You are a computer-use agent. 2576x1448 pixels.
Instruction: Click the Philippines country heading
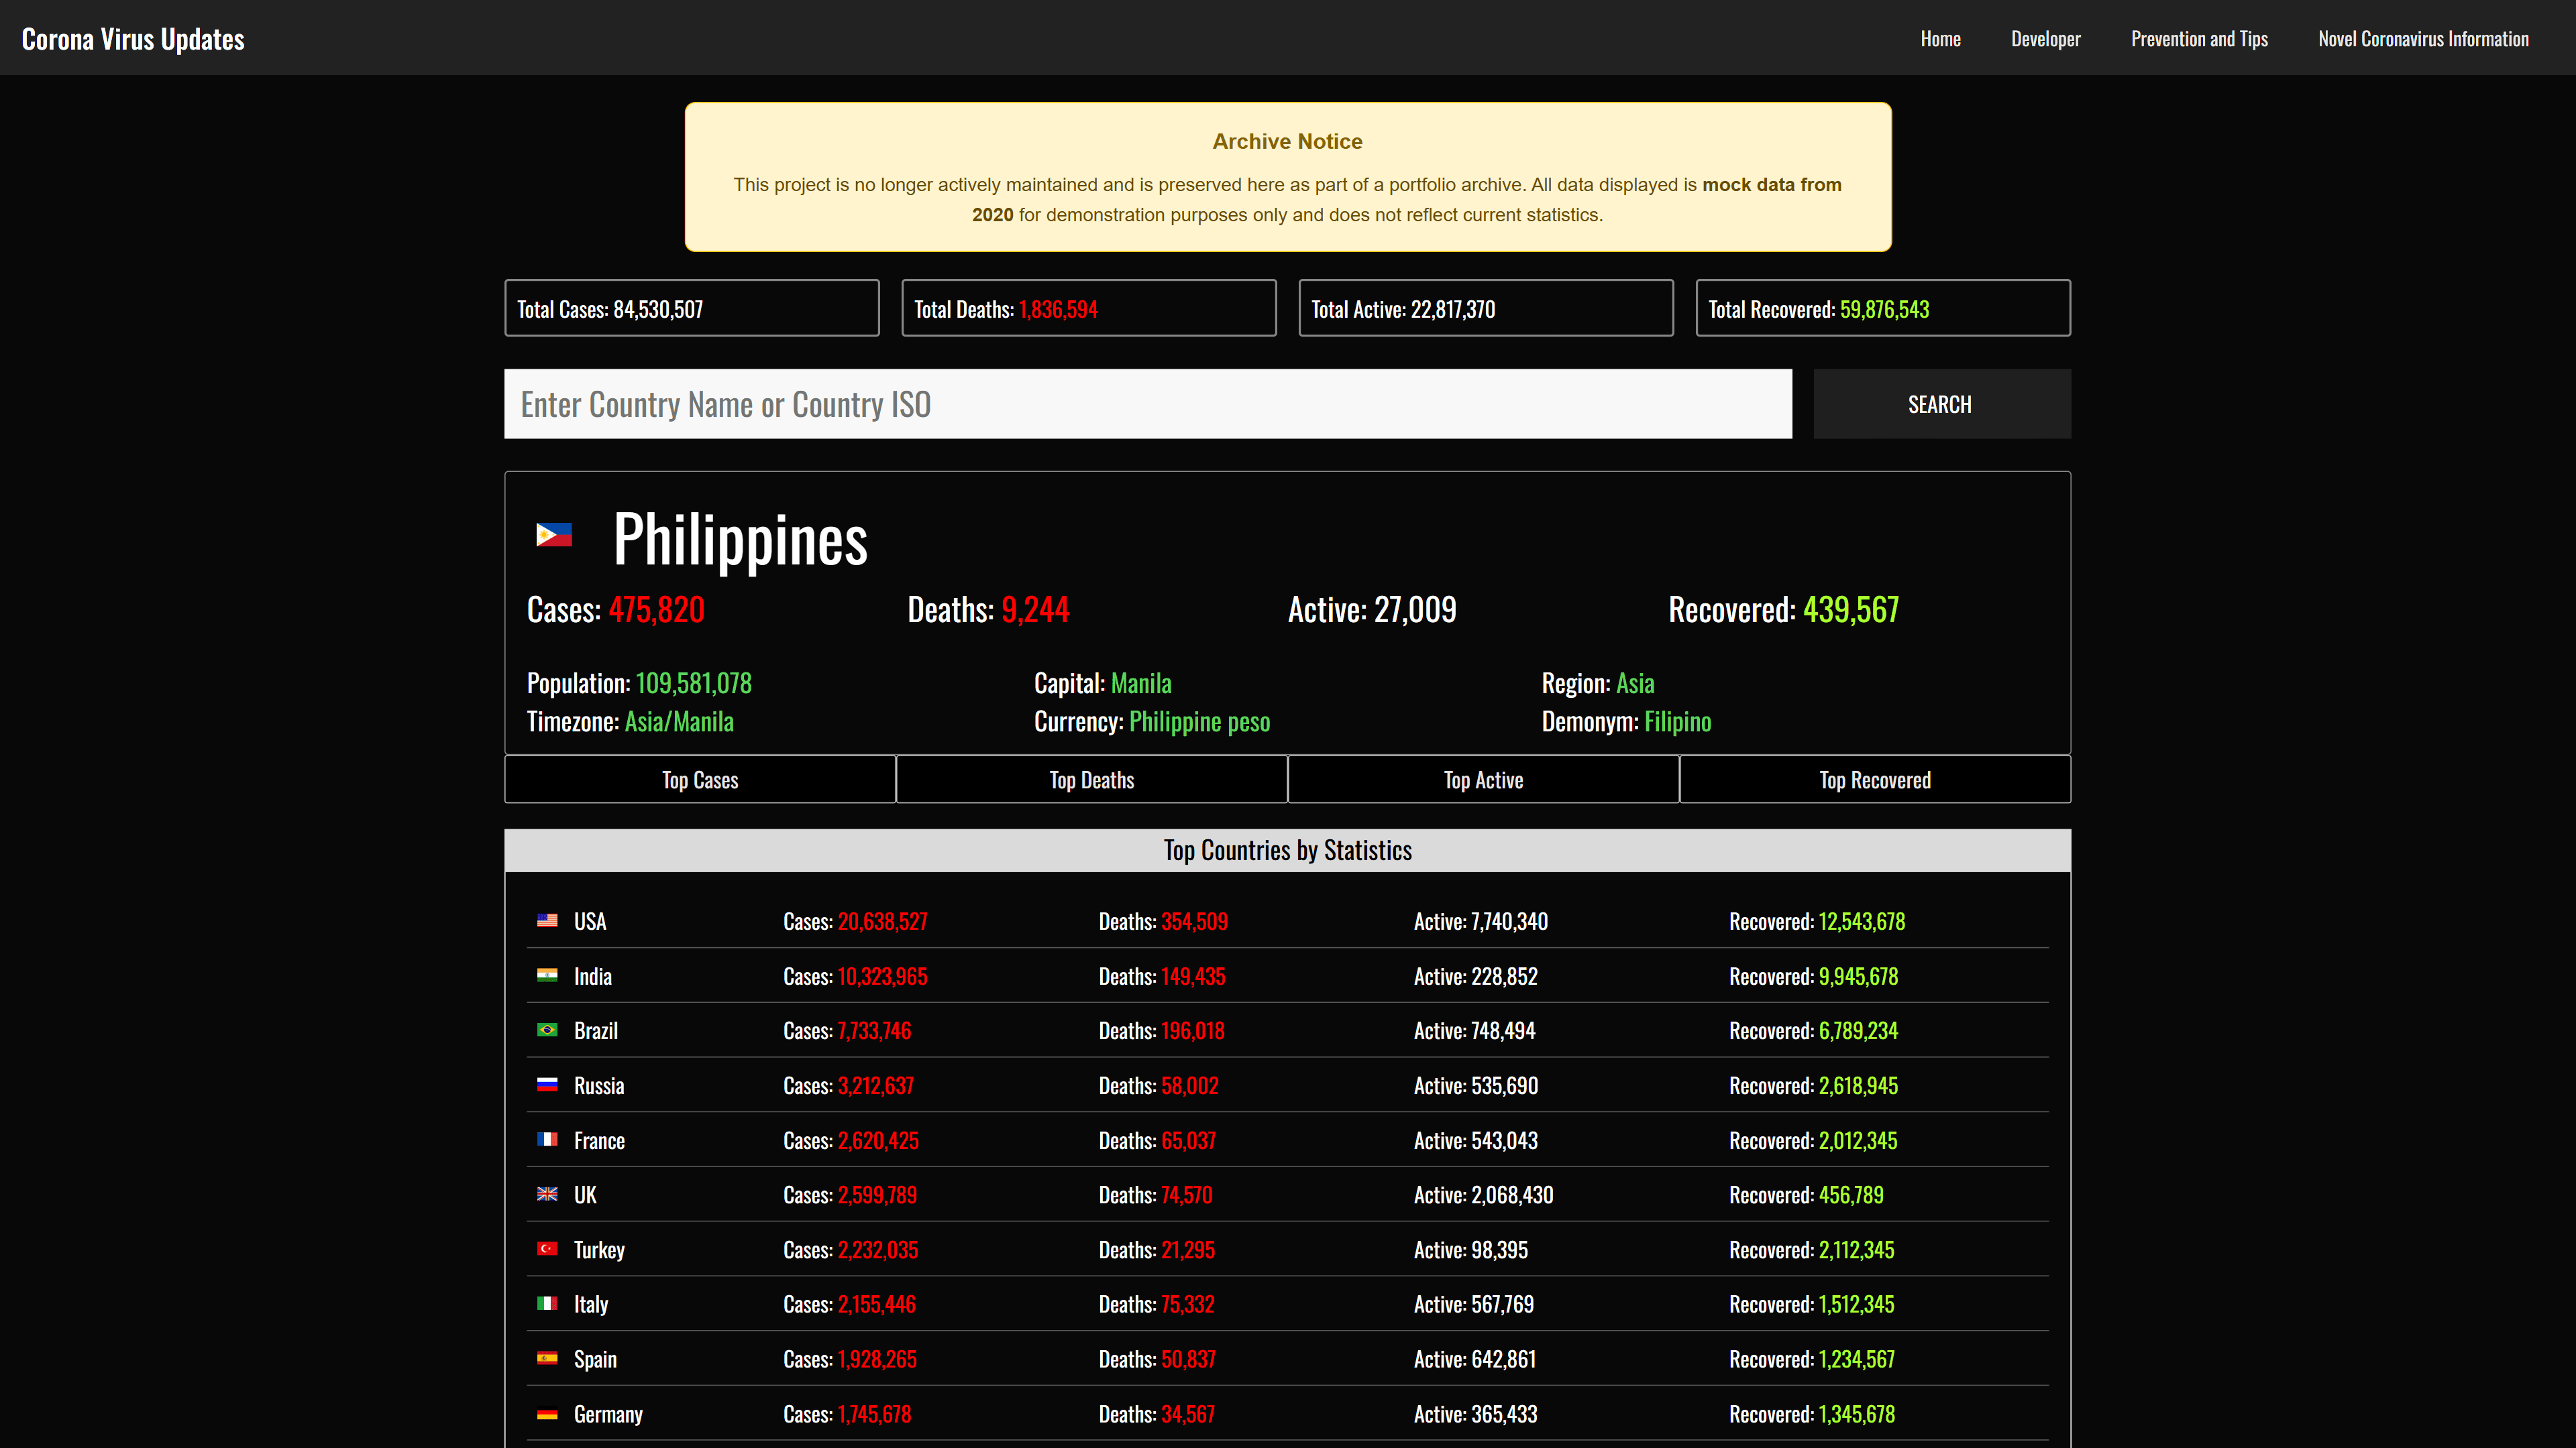coord(740,540)
